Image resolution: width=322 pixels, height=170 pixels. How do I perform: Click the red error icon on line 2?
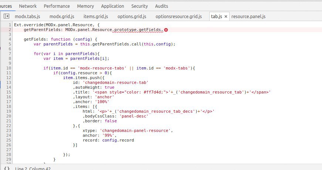click(x=166, y=30)
